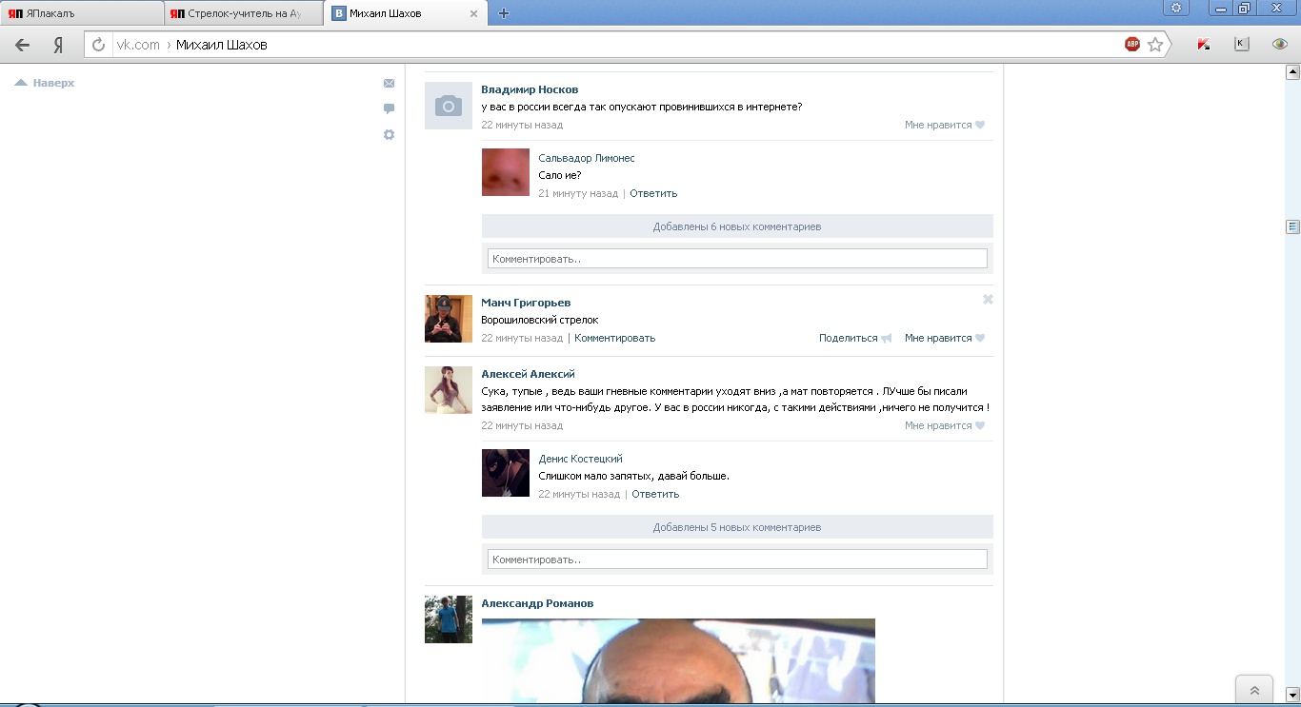Click the comment field under Денис Костецкий's reply
Viewport: 1301px width, 707px height.
[x=736, y=560]
